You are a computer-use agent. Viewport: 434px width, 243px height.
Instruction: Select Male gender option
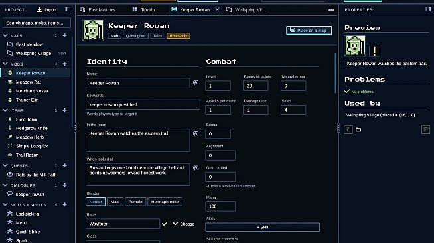(115, 202)
